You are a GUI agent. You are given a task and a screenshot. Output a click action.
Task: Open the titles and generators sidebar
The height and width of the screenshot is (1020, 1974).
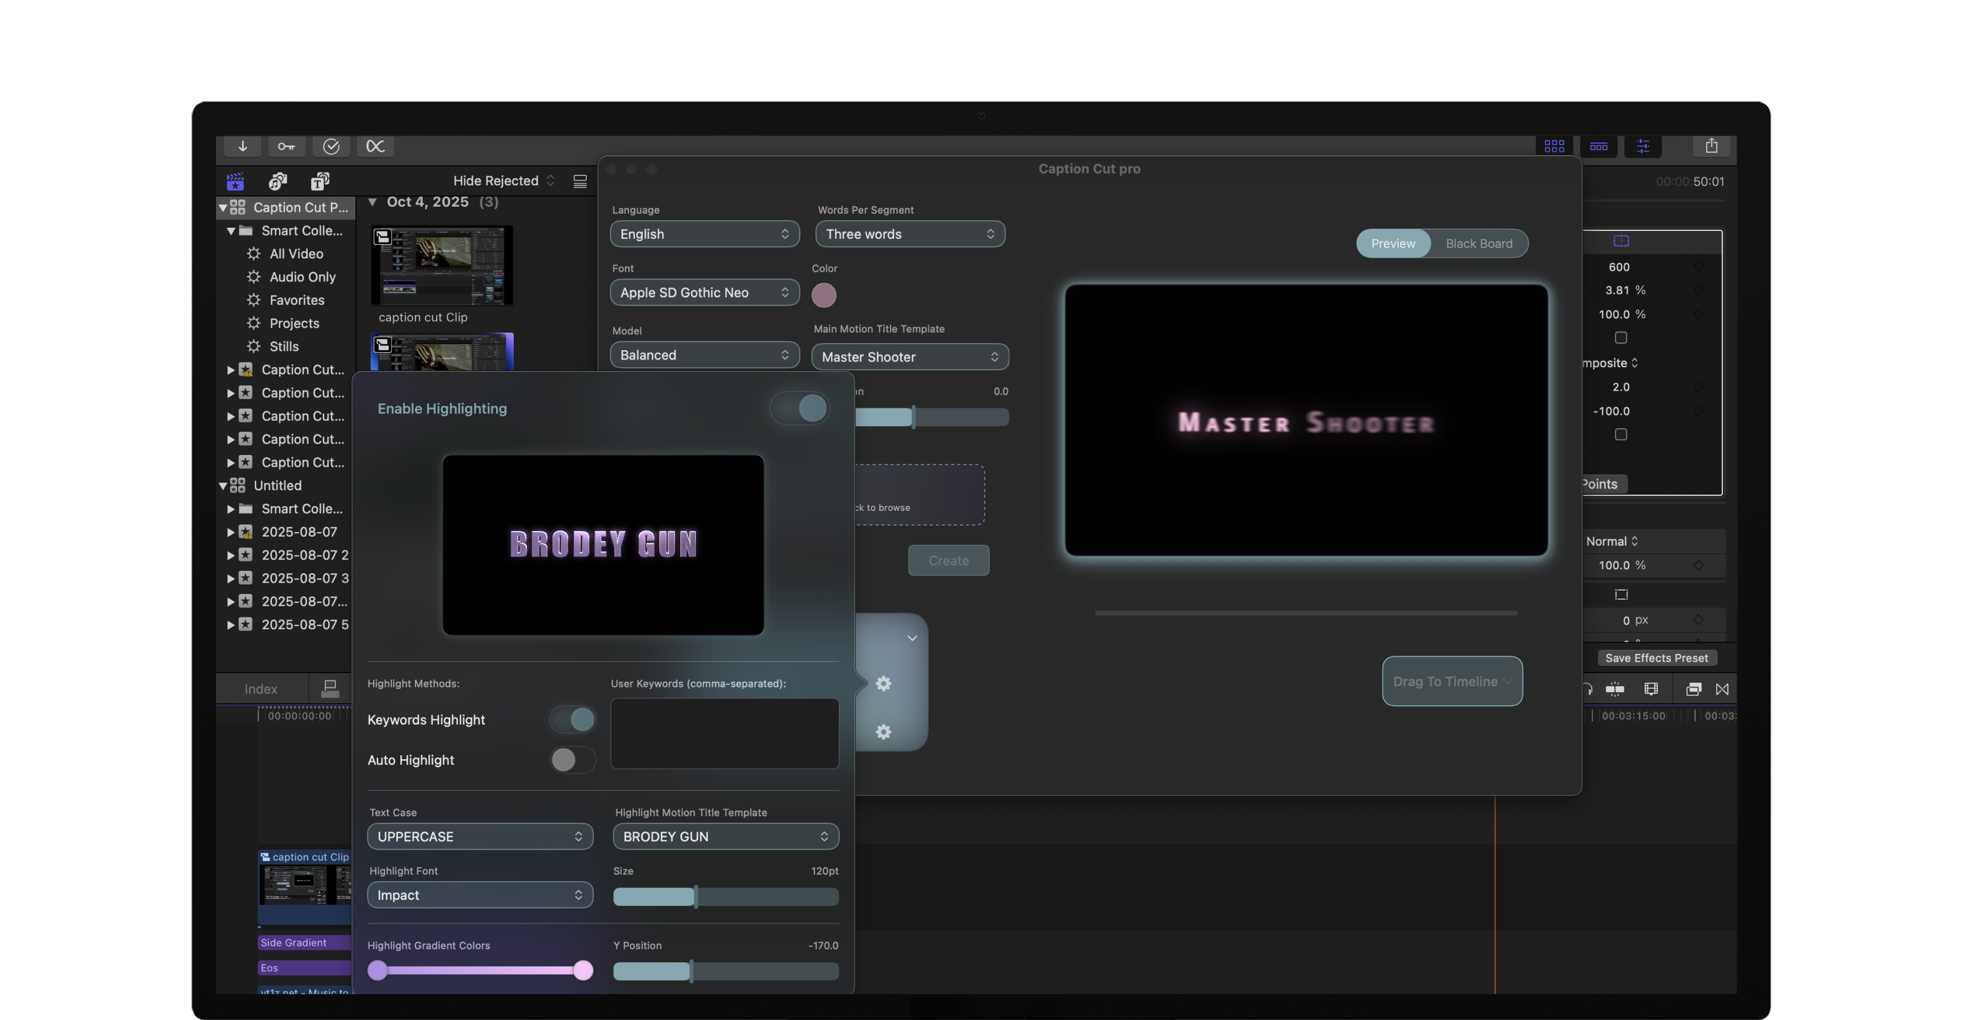tap(320, 182)
